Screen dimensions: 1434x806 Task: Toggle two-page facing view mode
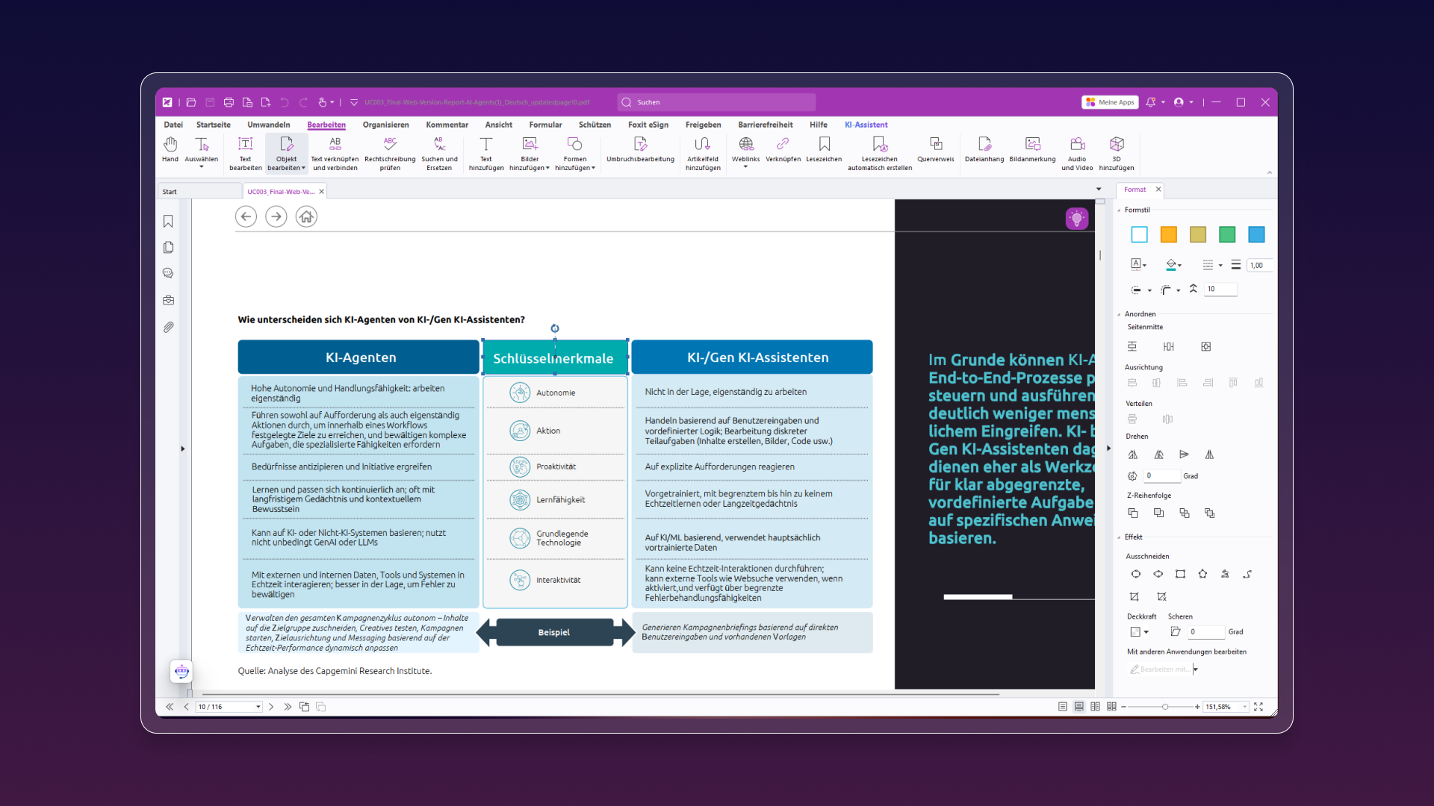pos(1095,707)
